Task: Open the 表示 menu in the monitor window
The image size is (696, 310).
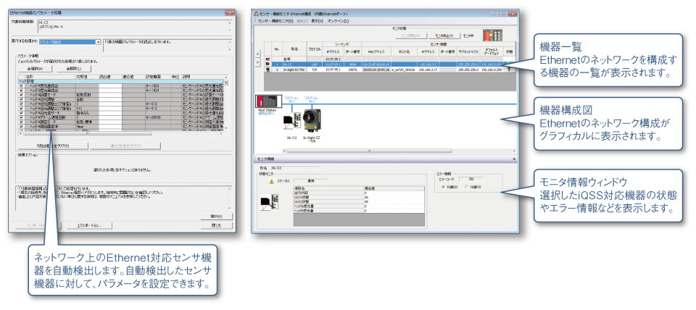Action: [x=318, y=21]
